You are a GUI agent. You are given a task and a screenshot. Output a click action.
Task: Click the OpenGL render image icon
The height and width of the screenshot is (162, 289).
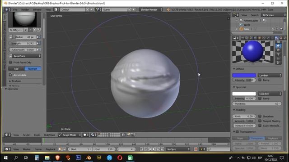click(x=129, y=135)
